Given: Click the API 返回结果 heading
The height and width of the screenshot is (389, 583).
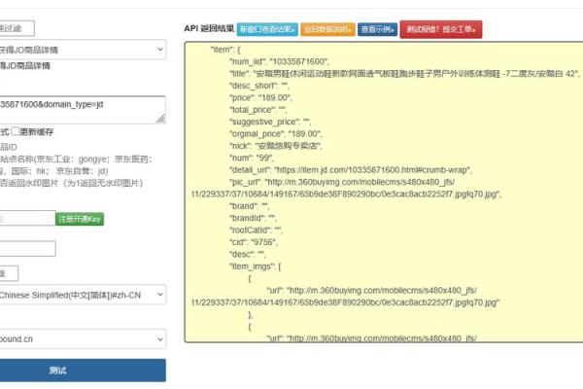Looking at the screenshot, I should click(209, 28).
